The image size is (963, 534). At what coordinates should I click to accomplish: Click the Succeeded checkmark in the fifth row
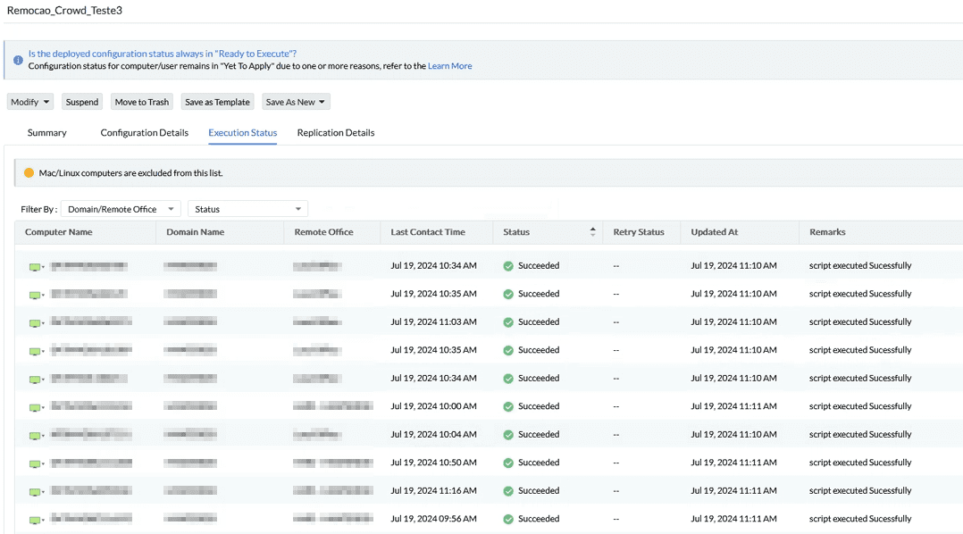point(508,379)
